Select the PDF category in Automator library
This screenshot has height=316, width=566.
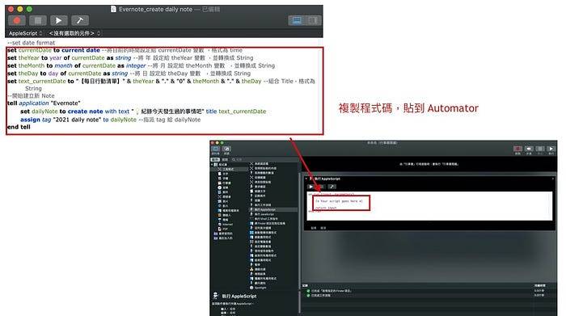(222, 229)
